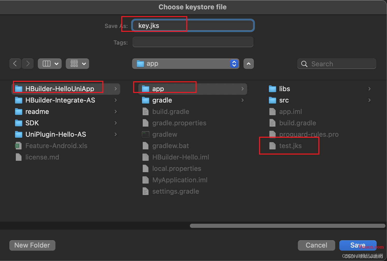Focus the Search field
This screenshot has height=261, width=387.
click(x=337, y=64)
